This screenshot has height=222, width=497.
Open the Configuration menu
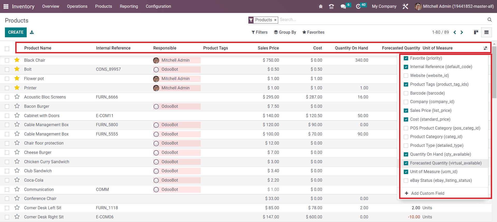click(x=158, y=6)
